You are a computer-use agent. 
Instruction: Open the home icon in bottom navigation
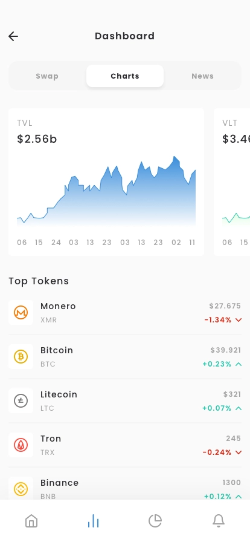point(31,521)
